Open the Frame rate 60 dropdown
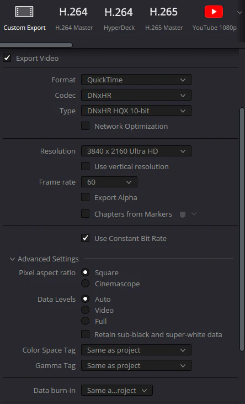The image size is (245, 404). 109,182
